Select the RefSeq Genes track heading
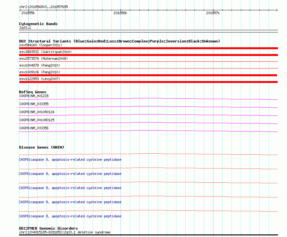The width and height of the screenshot is (287, 237). point(33,92)
